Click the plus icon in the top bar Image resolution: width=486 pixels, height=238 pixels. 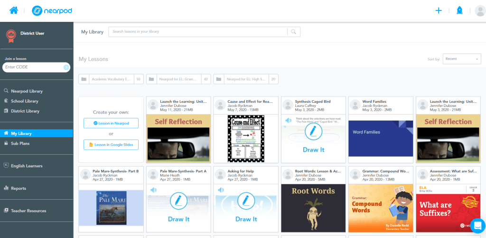click(x=439, y=10)
